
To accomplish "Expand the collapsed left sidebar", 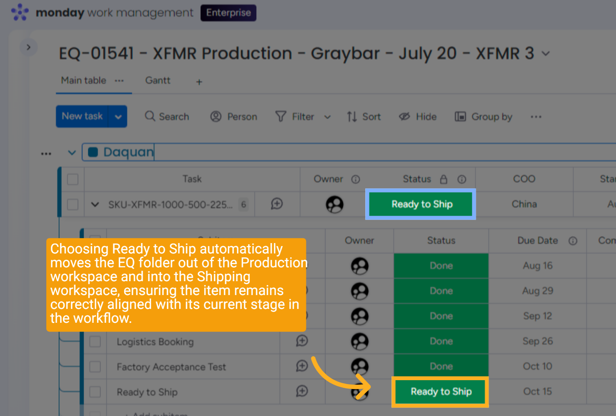I will click(28, 47).
